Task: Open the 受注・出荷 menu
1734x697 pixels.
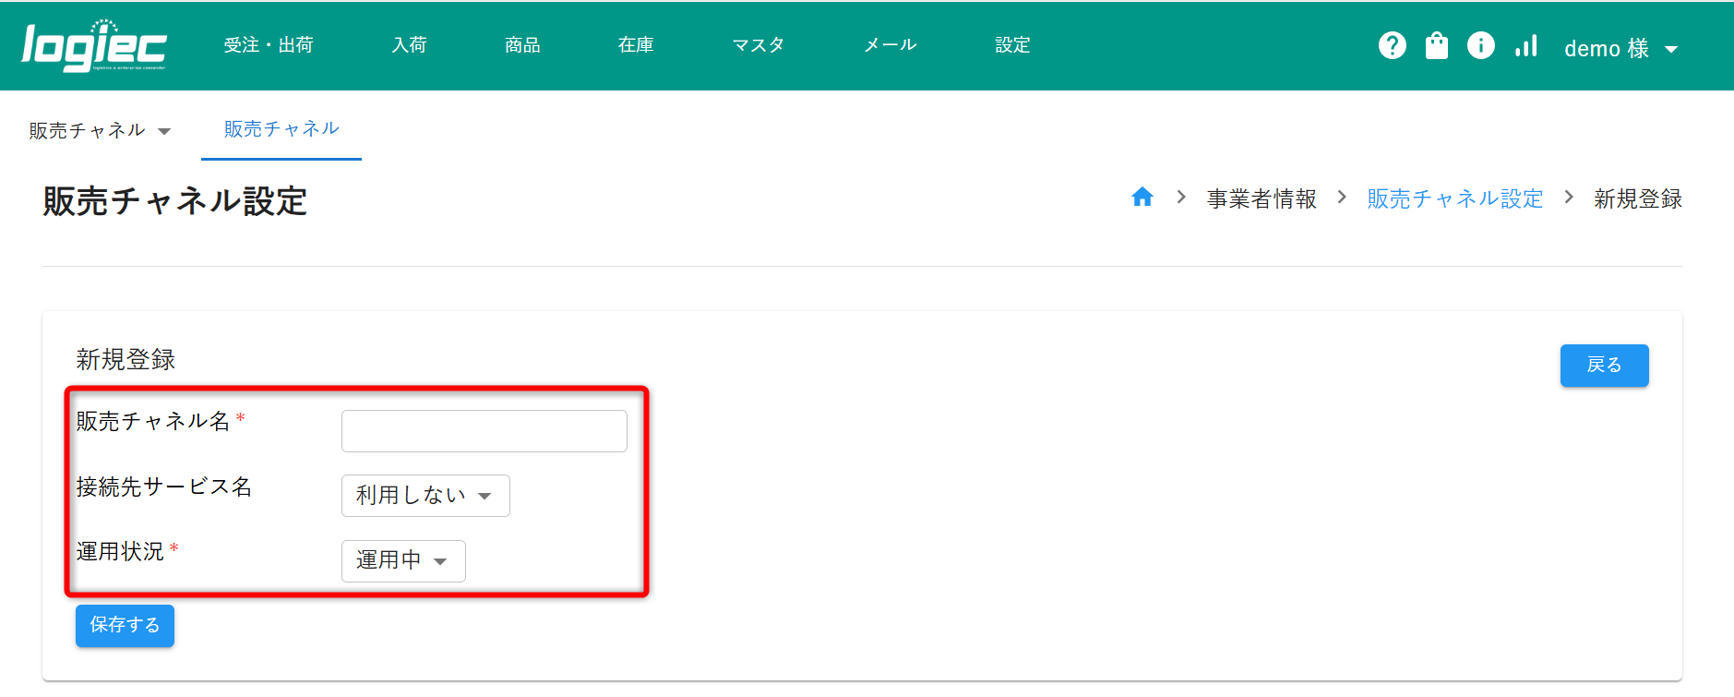Action: 269,45
